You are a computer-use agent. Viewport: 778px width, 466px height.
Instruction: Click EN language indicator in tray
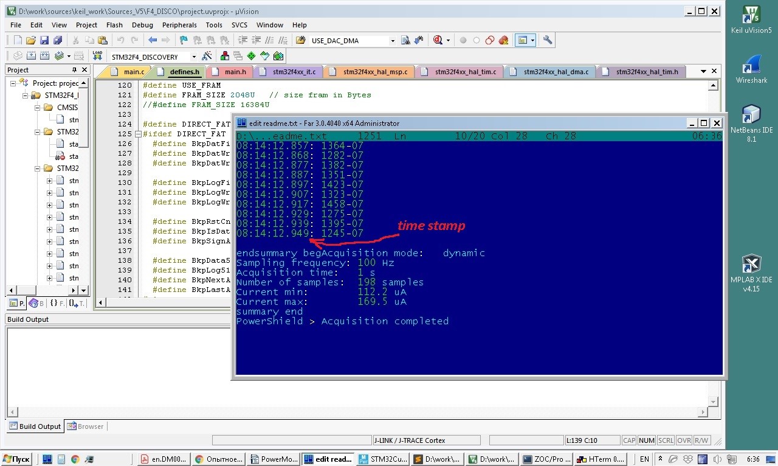pyautogui.click(x=644, y=459)
